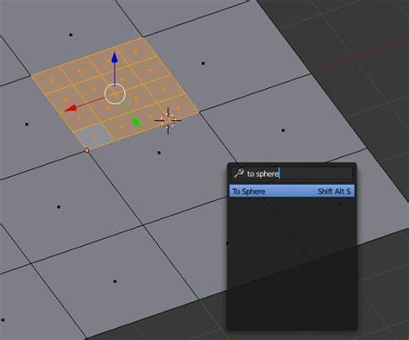Click the highlighted vertex at the selection's corner

[87, 150]
